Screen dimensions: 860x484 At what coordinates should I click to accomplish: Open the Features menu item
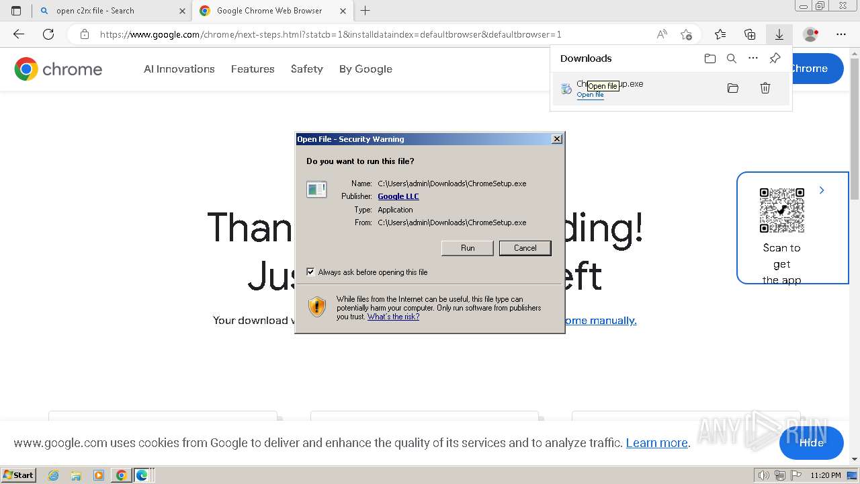253,69
